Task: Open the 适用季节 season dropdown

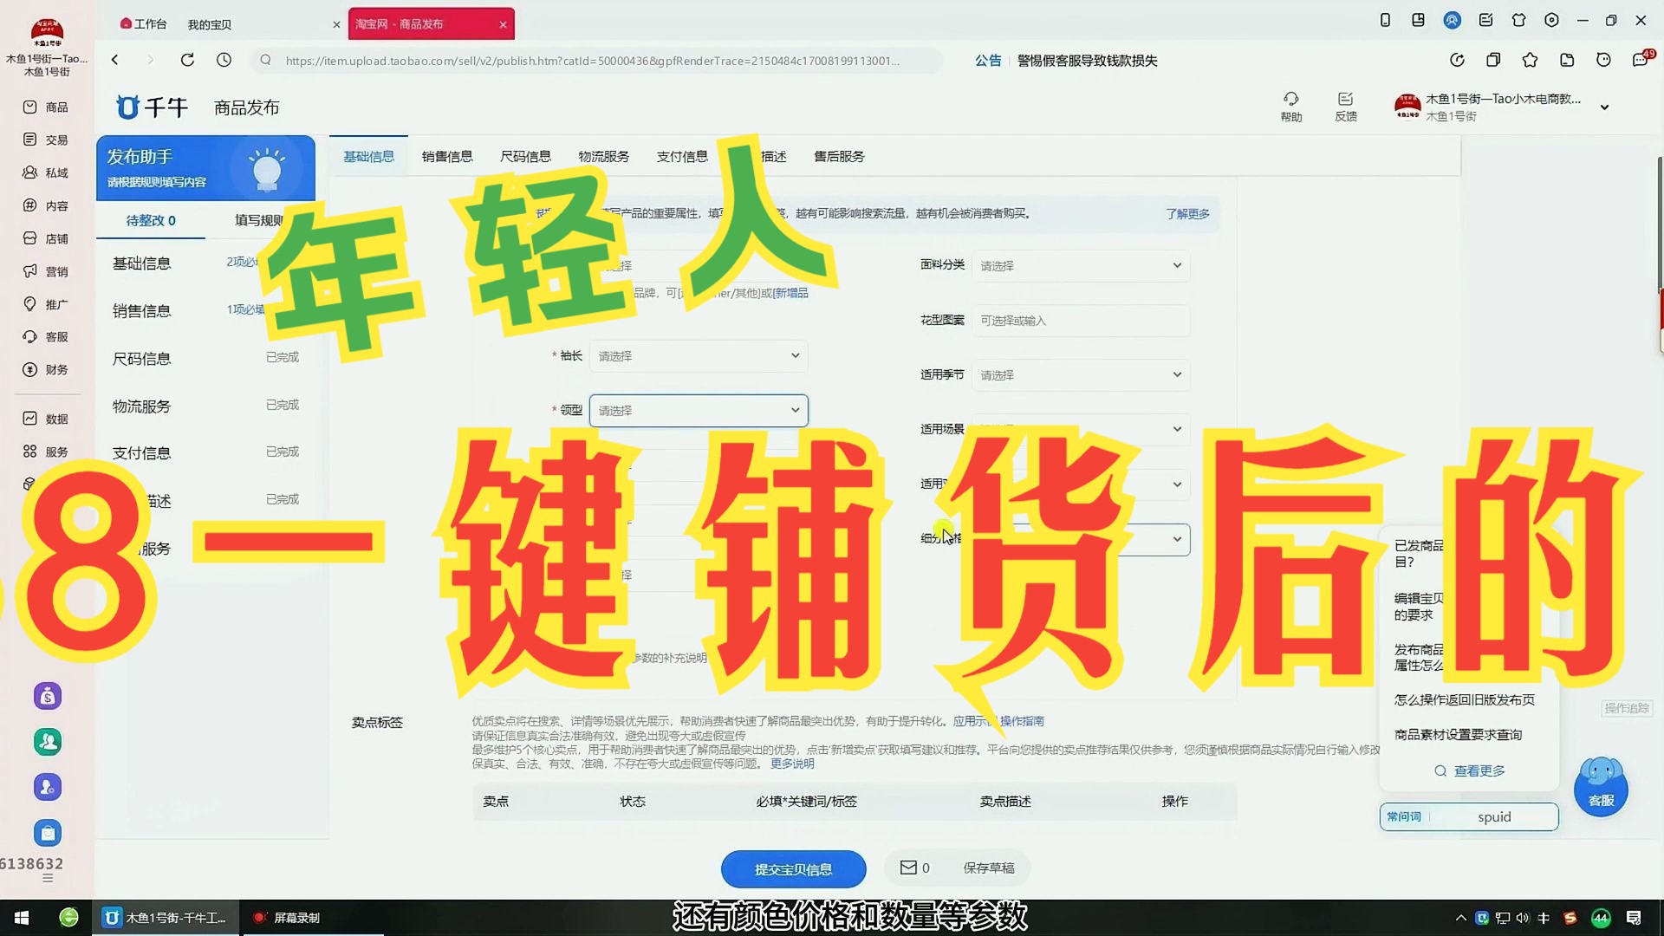Action: click(x=1080, y=375)
